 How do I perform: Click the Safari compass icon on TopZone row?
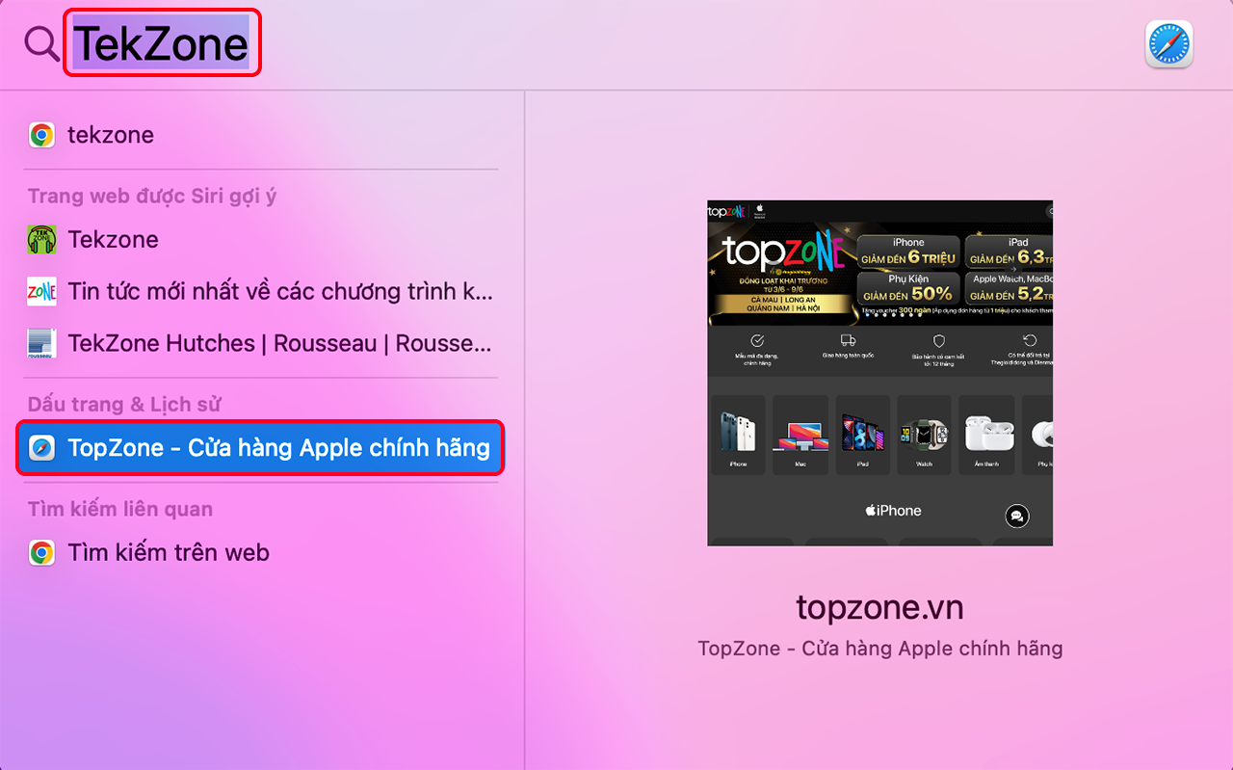[41, 448]
